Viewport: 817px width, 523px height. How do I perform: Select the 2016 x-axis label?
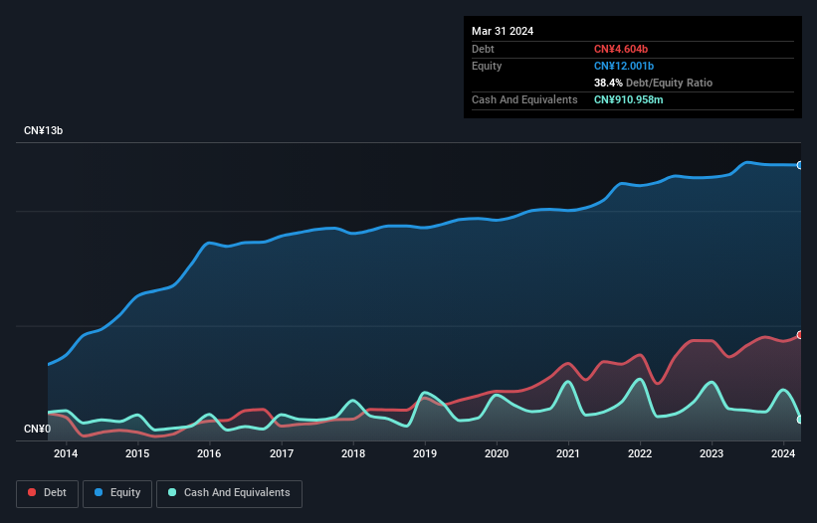(209, 453)
